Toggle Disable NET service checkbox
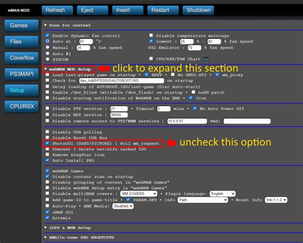 (47, 114)
